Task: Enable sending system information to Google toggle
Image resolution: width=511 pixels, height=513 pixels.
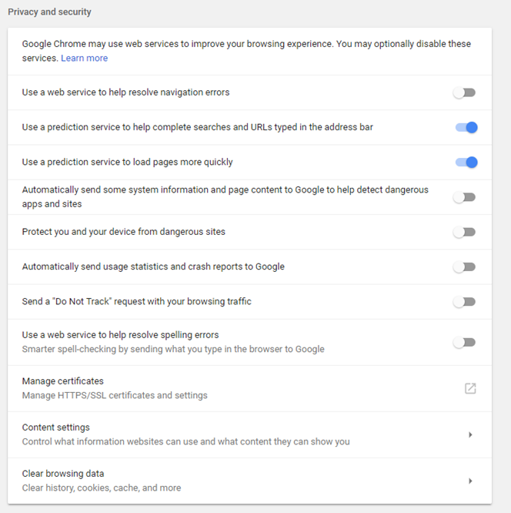Action: [x=464, y=197]
